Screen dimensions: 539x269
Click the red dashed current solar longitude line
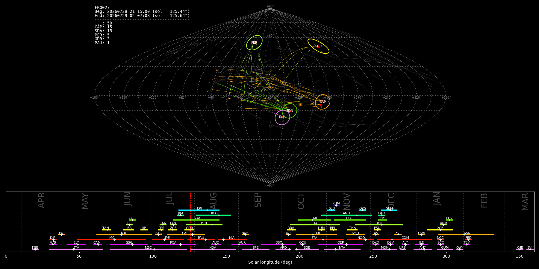point(190,221)
